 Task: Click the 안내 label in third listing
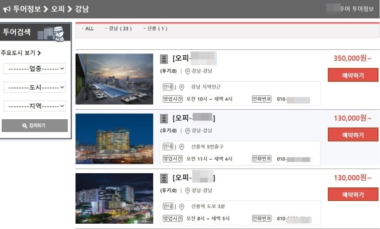coord(168,206)
